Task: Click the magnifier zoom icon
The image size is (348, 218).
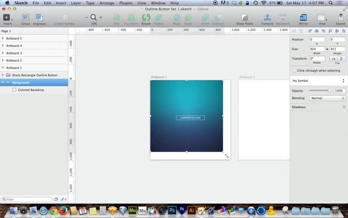Action: tap(93, 17)
